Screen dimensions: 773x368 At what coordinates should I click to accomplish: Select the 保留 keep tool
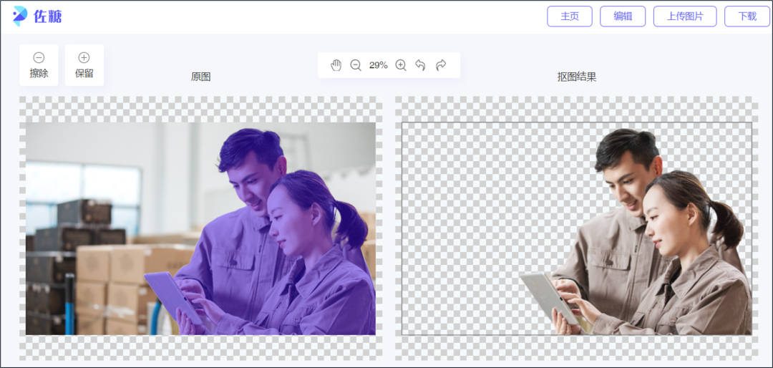coord(84,65)
